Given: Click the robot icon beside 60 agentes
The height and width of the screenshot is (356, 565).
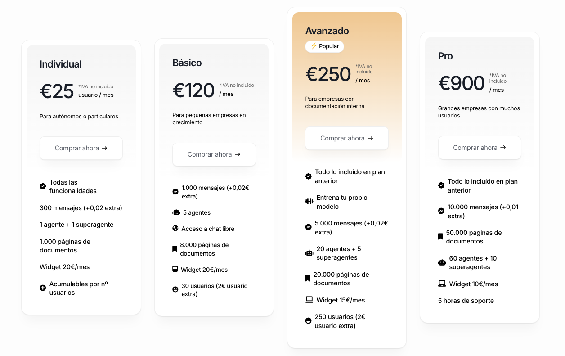Looking at the screenshot, I should point(442,262).
